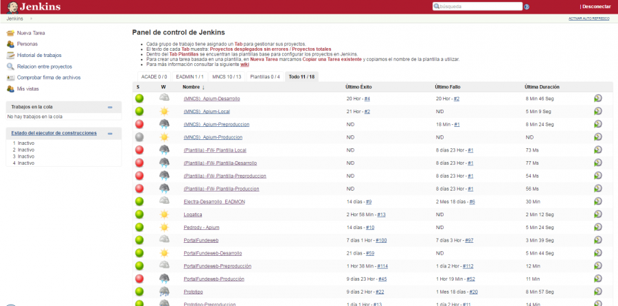Open the Pedrody - Apium job

[x=201, y=228]
